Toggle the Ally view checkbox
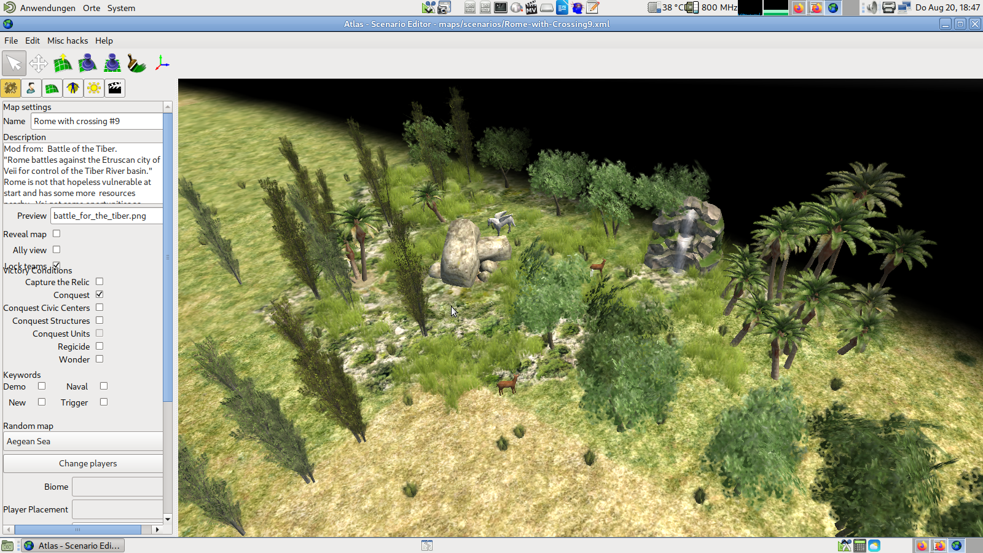Image resolution: width=983 pixels, height=553 pixels. point(57,249)
